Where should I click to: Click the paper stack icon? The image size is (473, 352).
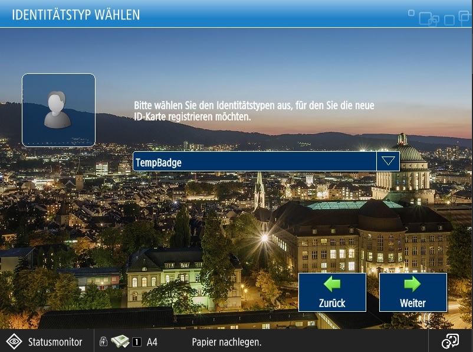120,341
